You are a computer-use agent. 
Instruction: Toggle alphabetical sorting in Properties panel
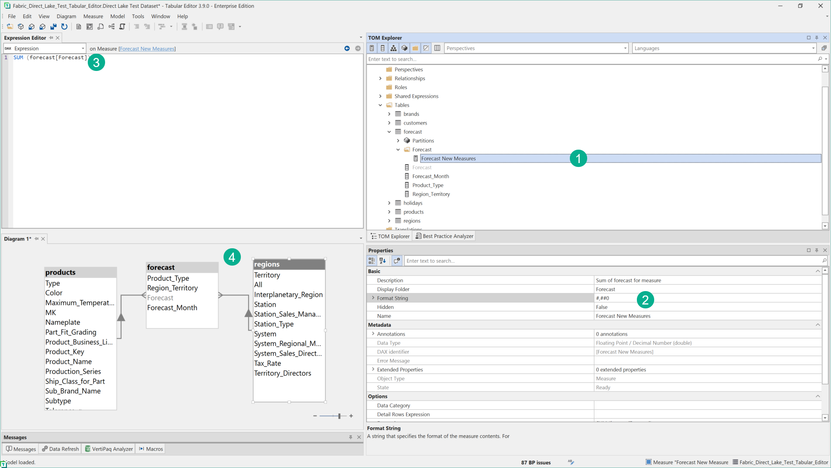coord(383,260)
